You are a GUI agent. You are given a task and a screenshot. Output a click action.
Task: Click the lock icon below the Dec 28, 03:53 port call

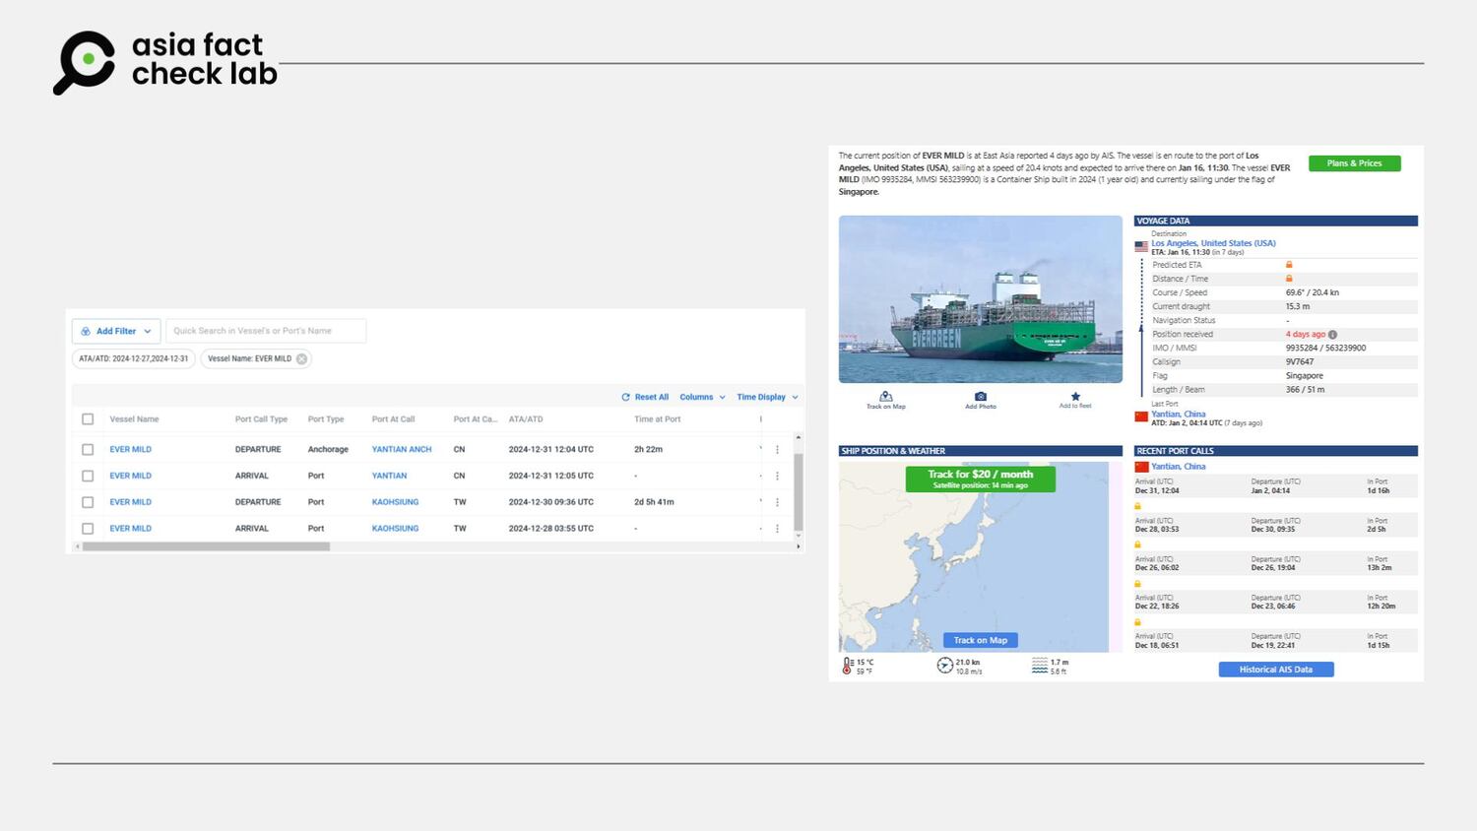coord(1137,544)
